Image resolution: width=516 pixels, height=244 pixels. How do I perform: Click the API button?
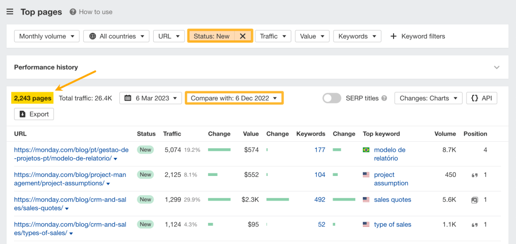482,98
